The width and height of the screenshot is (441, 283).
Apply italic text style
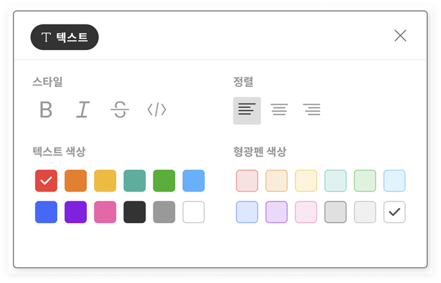tap(82, 110)
